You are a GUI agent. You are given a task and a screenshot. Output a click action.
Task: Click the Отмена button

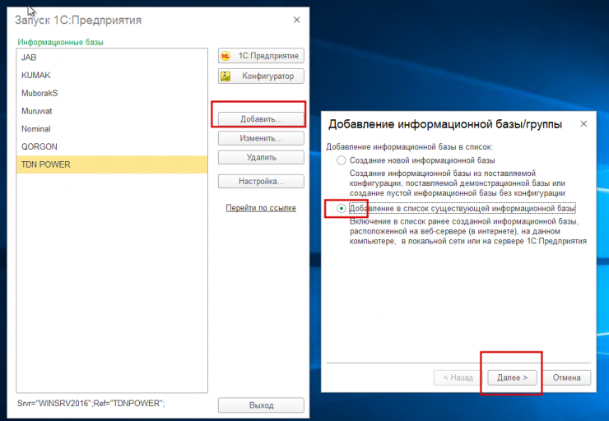click(x=567, y=377)
